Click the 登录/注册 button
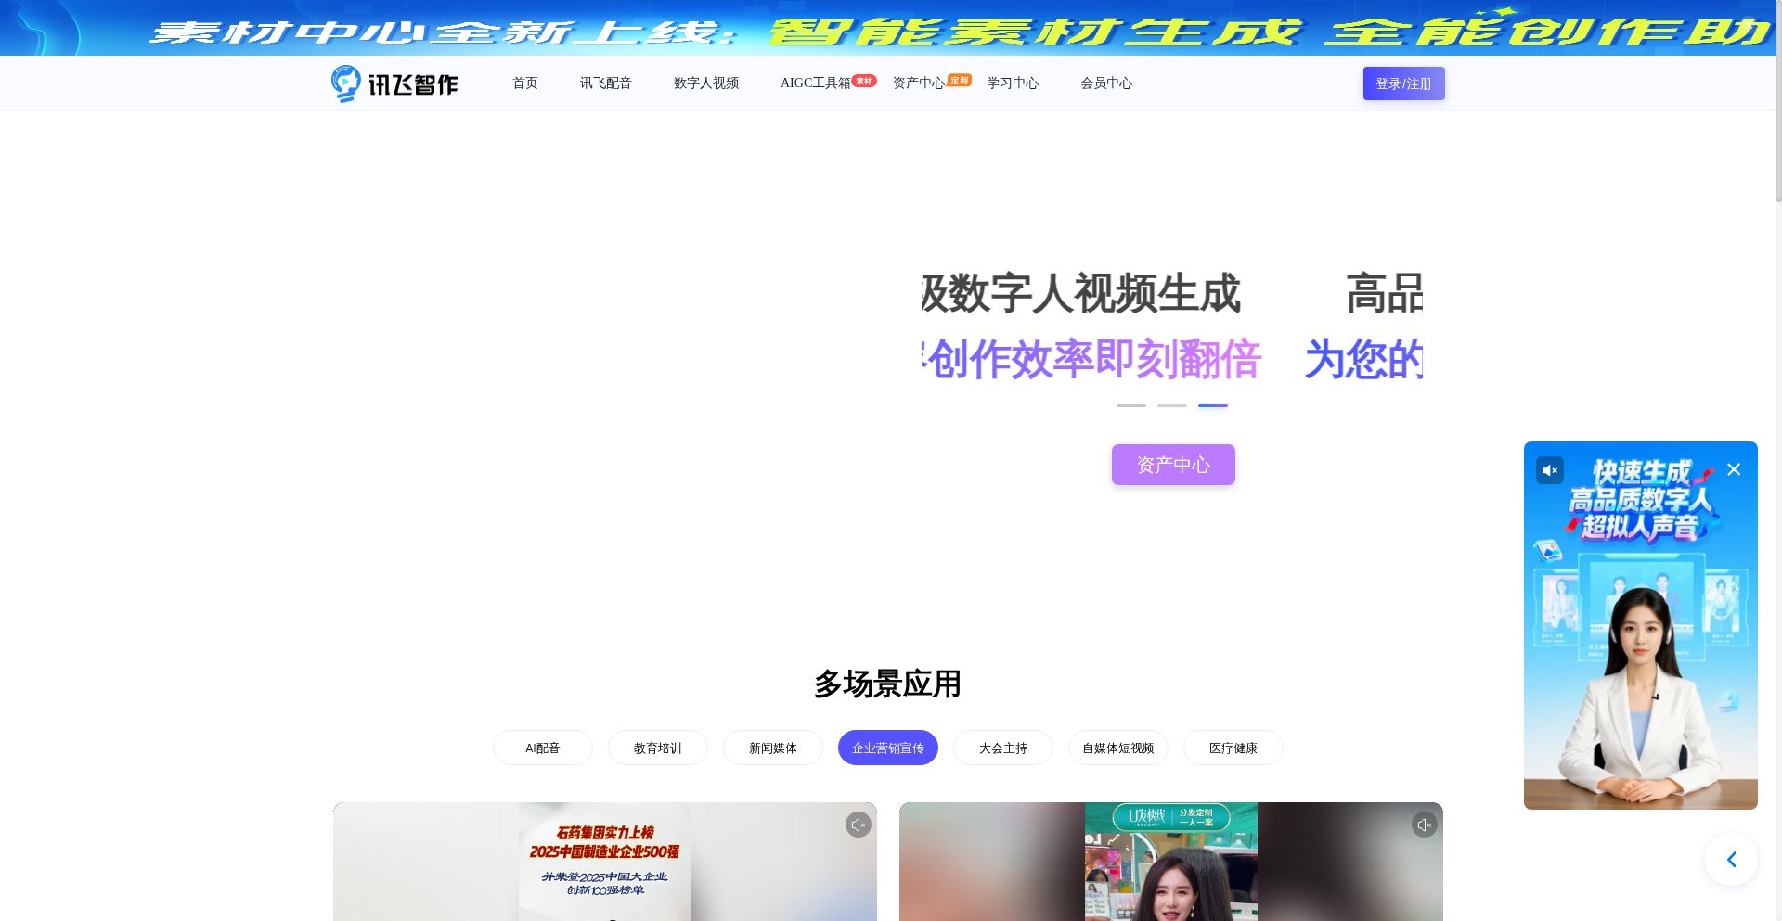Viewport: 1782px width, 921px height. pos(1403,83)
